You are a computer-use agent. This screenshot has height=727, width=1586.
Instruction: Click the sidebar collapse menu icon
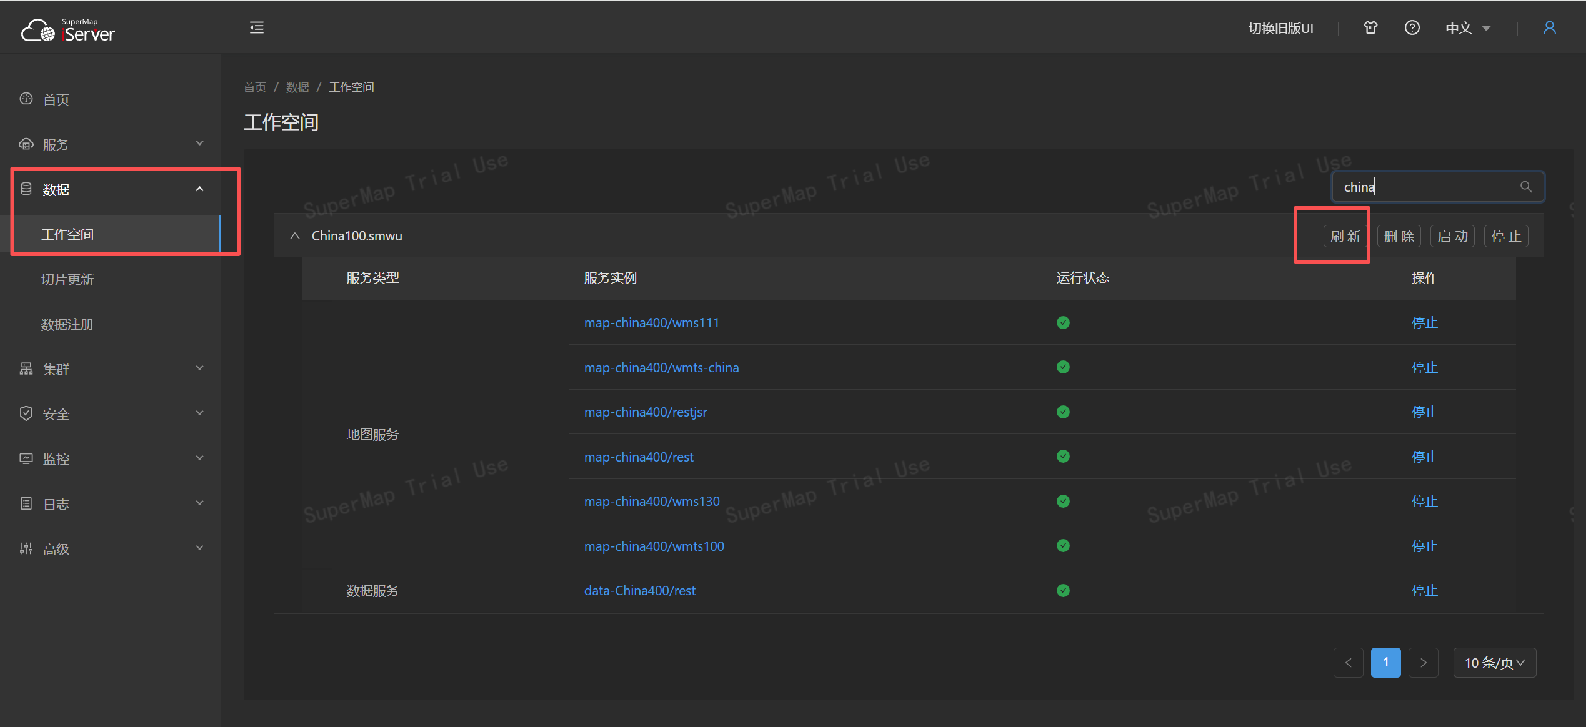256,27
